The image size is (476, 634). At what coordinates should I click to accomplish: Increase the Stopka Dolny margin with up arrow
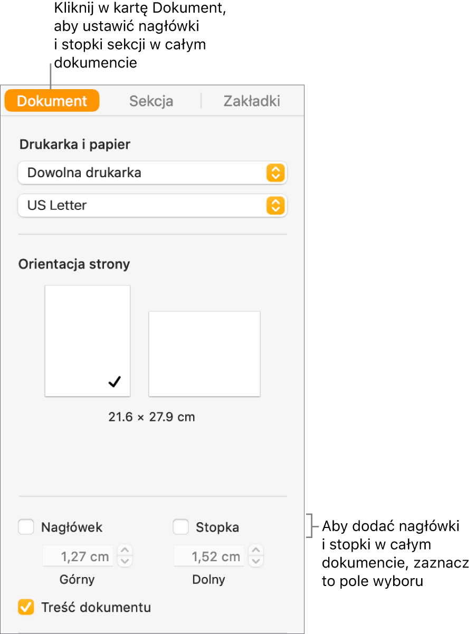[x=256, y=551]
